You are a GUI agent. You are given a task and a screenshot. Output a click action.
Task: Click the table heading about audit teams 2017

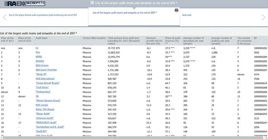pyautogui.click(x=38, y=33)
